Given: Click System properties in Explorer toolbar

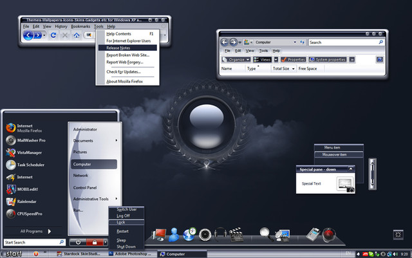Looking at the screenshot, I should [328, 60].
